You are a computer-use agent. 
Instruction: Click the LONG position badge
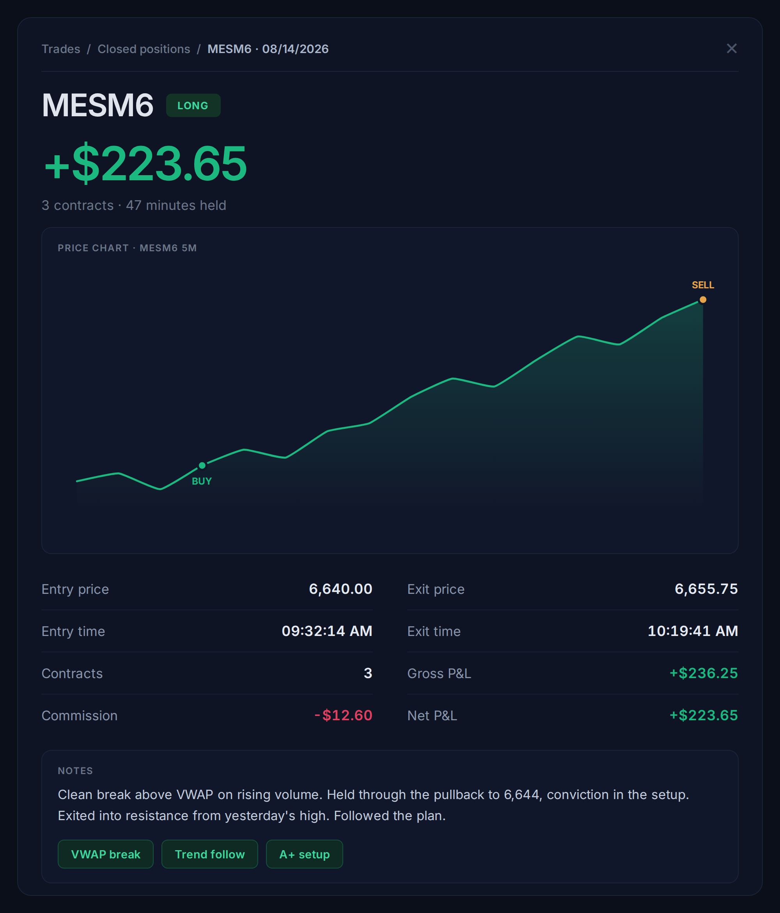click(x=193, y=105)
